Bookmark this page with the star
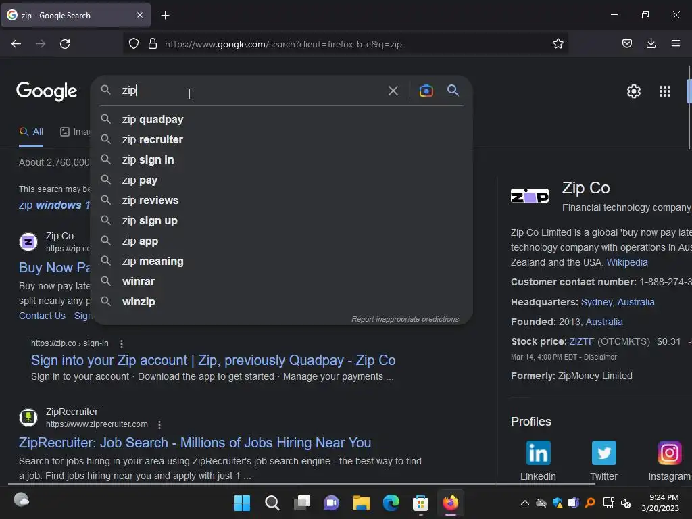The width and height of the screenshot is (692, 519). tap(558, 44)
